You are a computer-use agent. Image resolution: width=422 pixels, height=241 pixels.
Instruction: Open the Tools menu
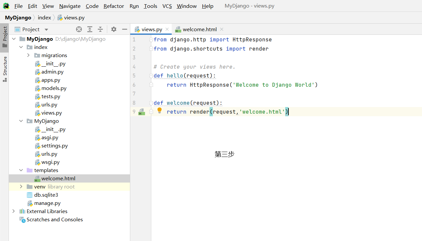point(151,6)
